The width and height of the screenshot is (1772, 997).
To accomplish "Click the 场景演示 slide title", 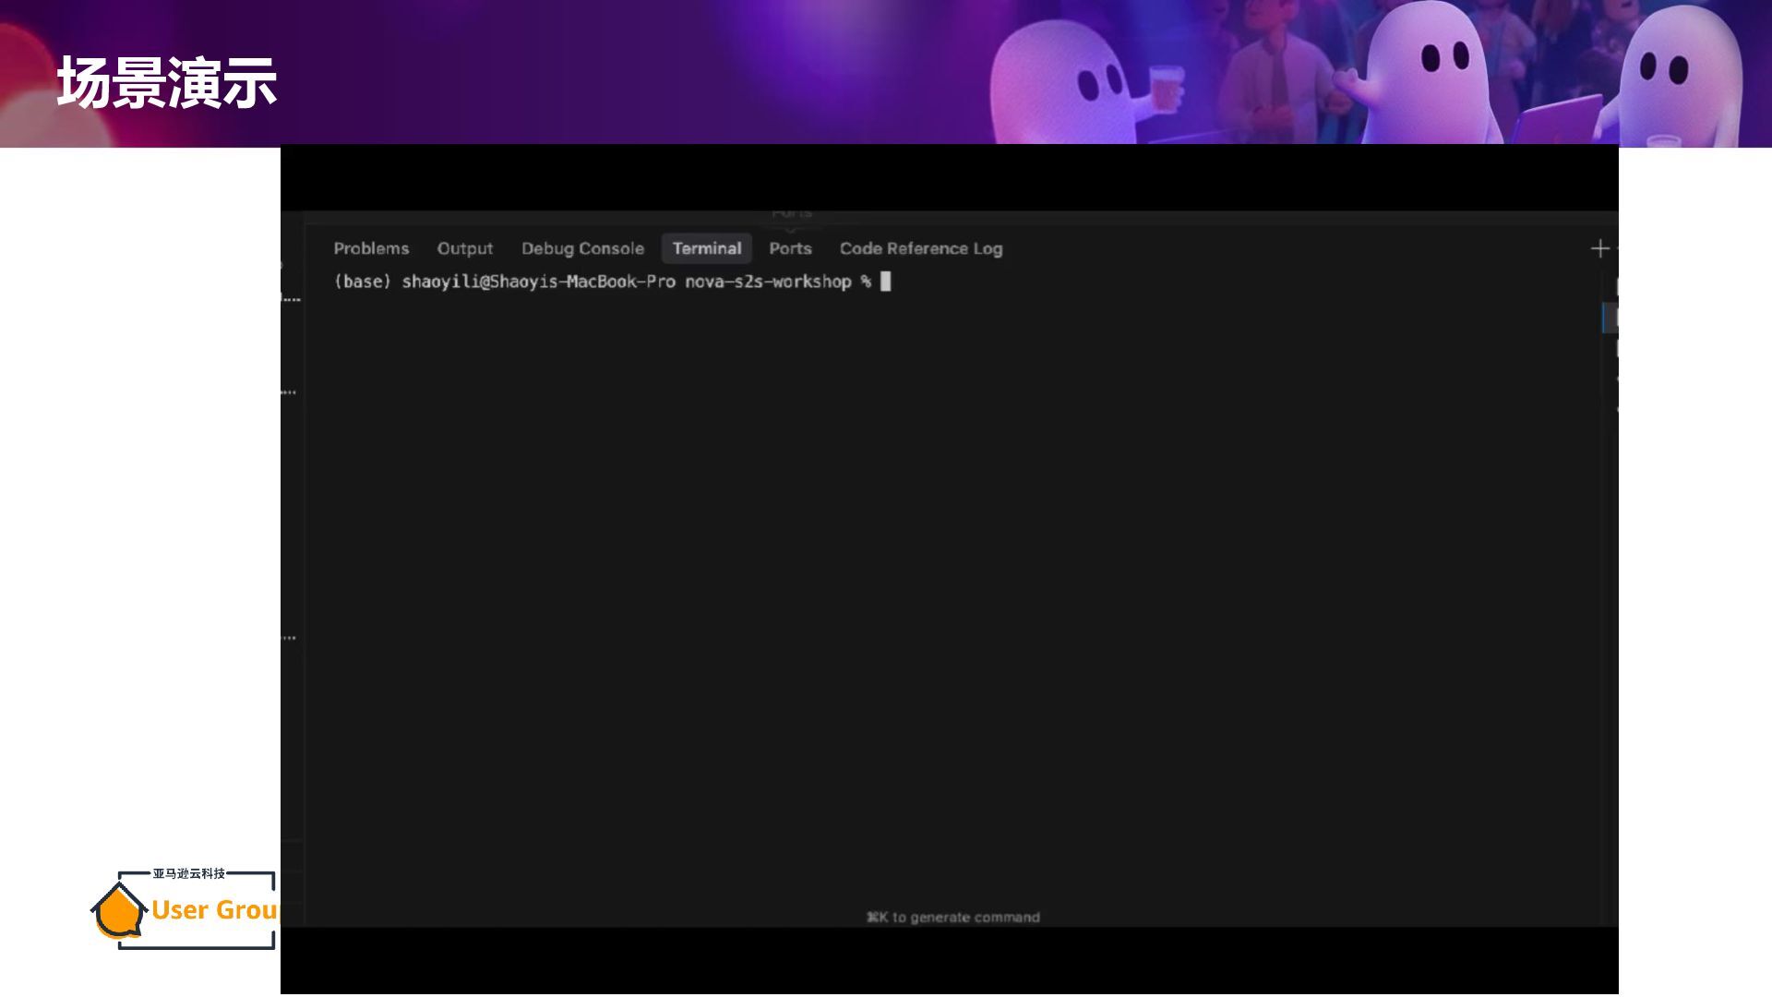I will (x=167, y=82).
